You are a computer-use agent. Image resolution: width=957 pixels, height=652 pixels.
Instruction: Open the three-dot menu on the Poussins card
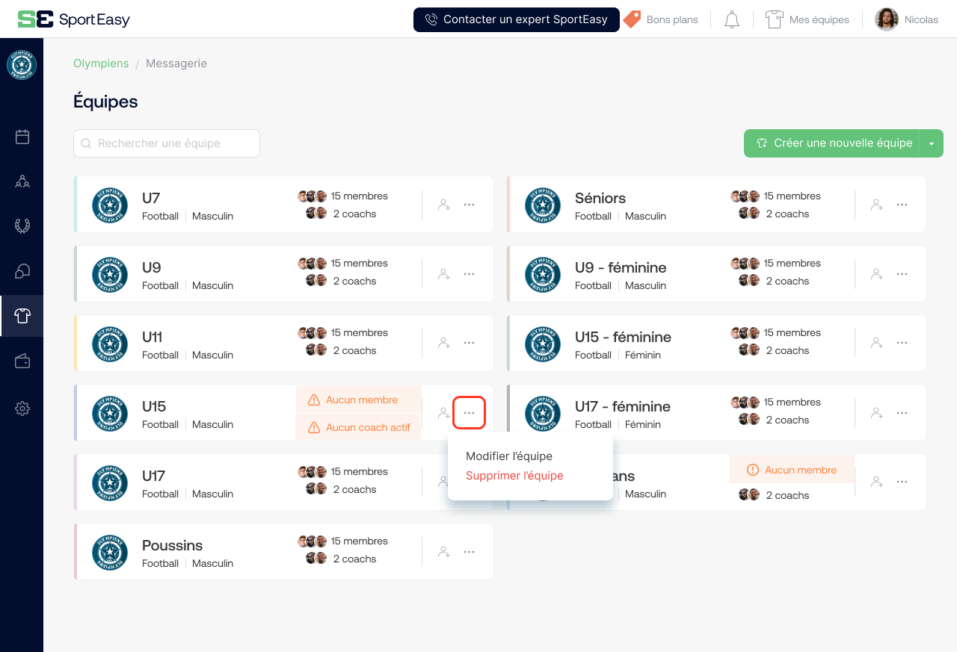[x=469, y=551]
